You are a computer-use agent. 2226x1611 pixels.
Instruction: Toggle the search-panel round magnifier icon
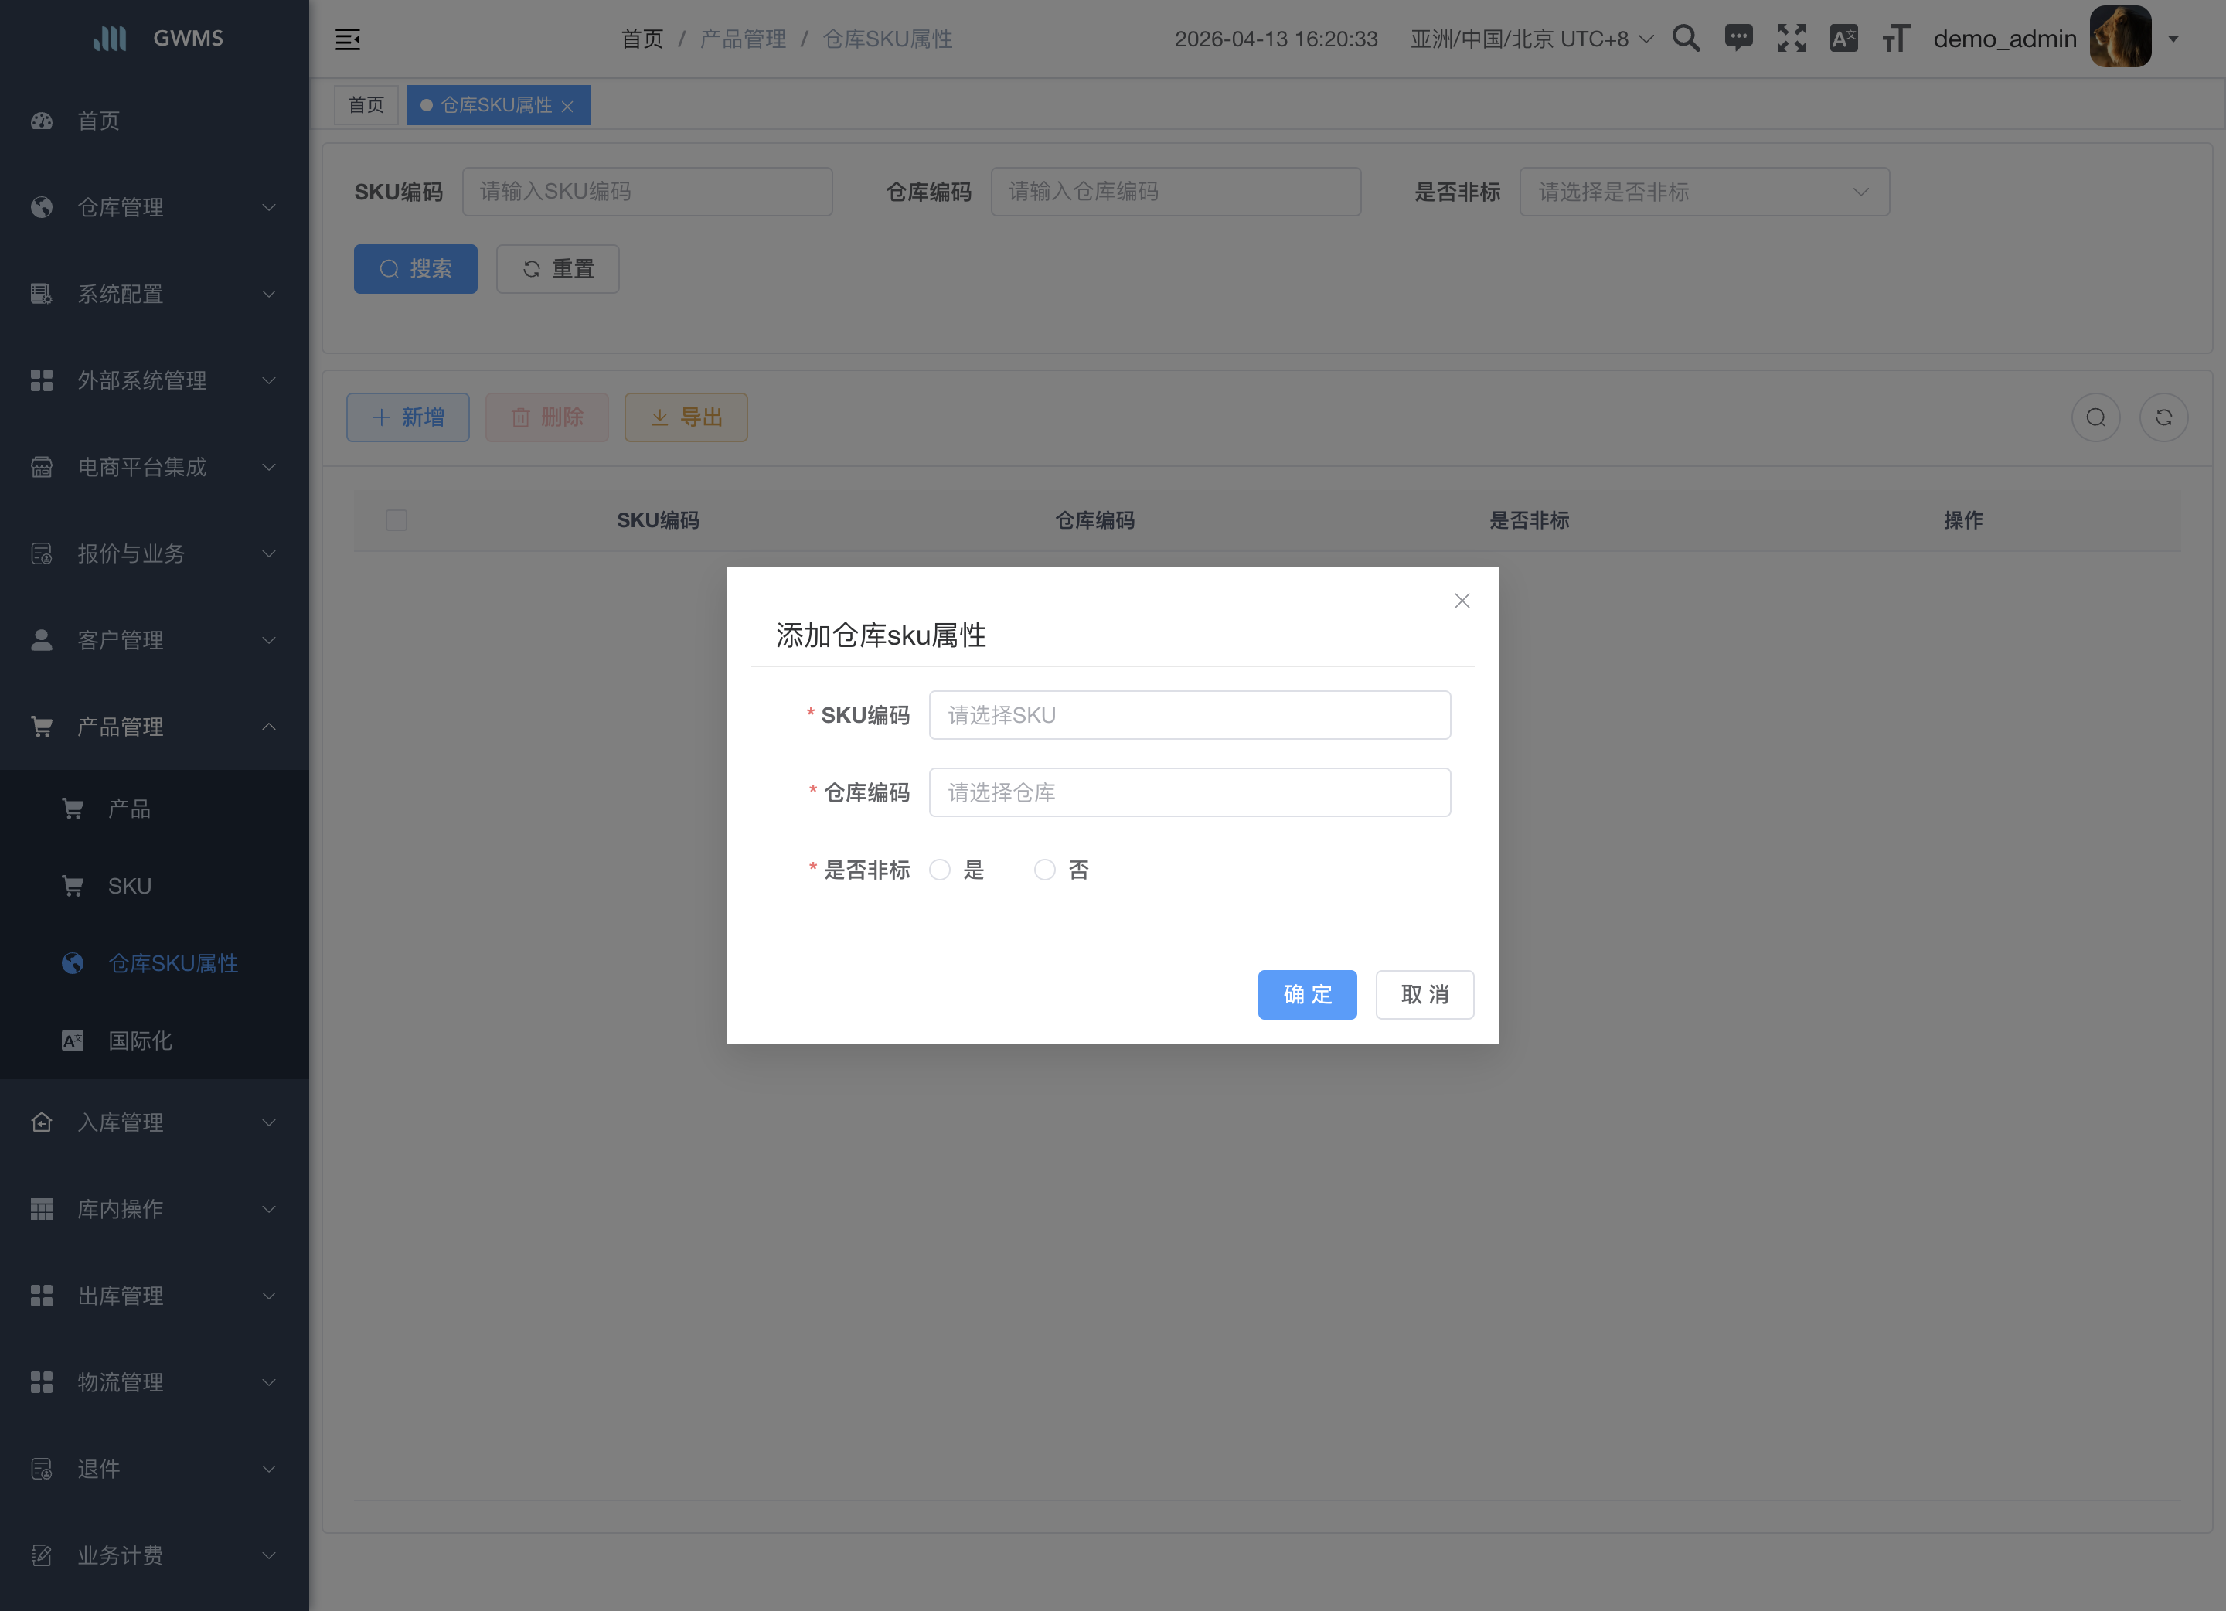click(x=2095, y=417)
